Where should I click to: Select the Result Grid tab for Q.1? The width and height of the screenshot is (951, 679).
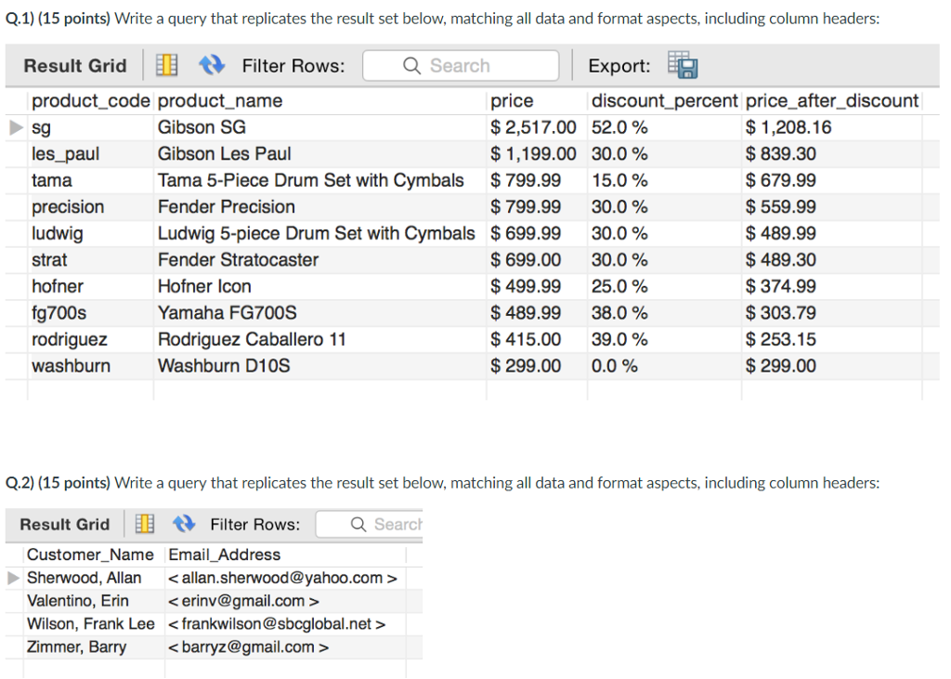[74, 65]
